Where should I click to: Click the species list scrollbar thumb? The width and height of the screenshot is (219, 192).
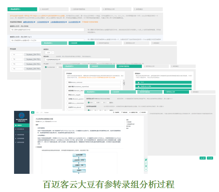point(124,83)
